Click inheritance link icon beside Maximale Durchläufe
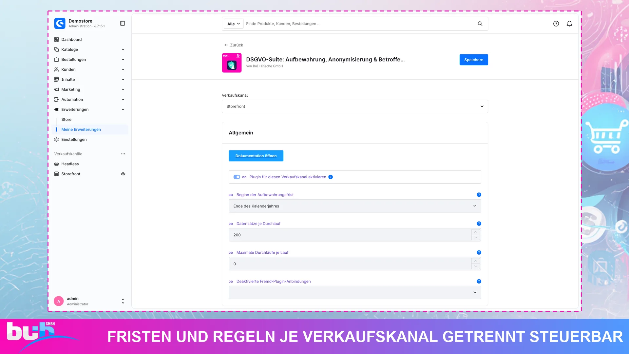 tap(231, 252)
